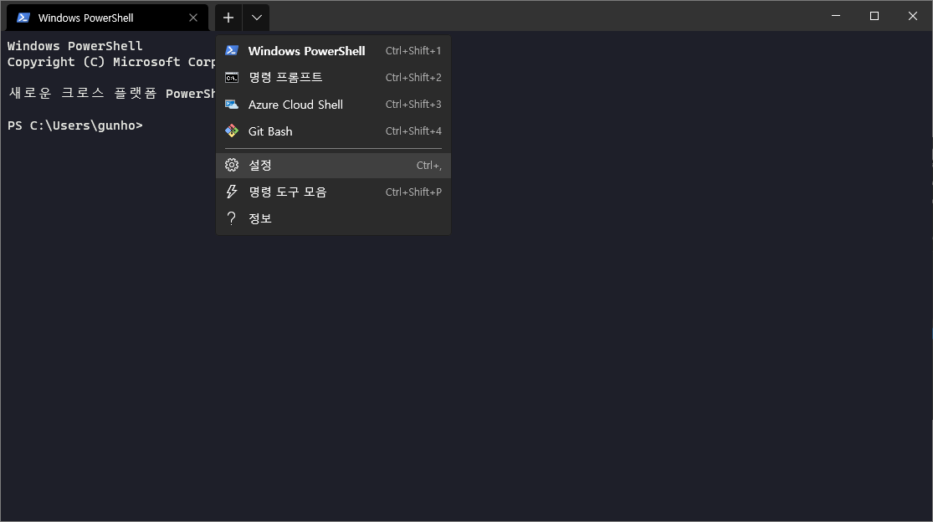Collapse the new tab dropdown chevron
The image size is (933, 522).
(x=256, y=18)
